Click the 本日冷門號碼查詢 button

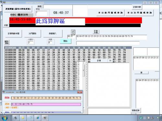[139, 13]
